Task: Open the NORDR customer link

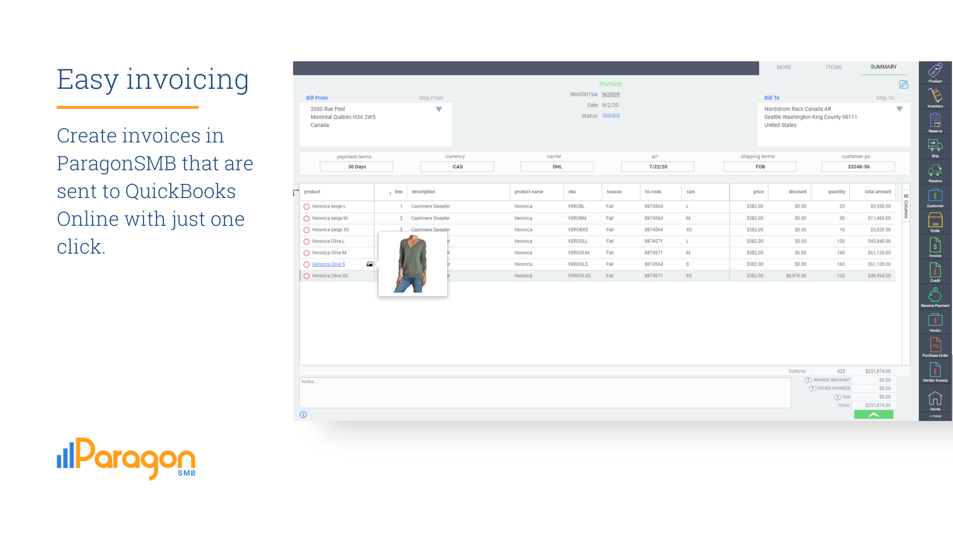Action: pyautogui.click(x=611, y=94)
